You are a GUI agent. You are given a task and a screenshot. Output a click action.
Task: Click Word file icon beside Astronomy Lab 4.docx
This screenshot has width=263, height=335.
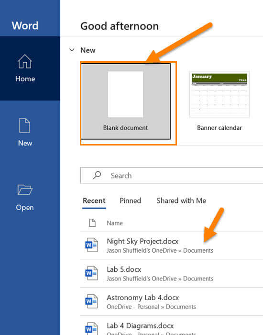click(92, 301)
